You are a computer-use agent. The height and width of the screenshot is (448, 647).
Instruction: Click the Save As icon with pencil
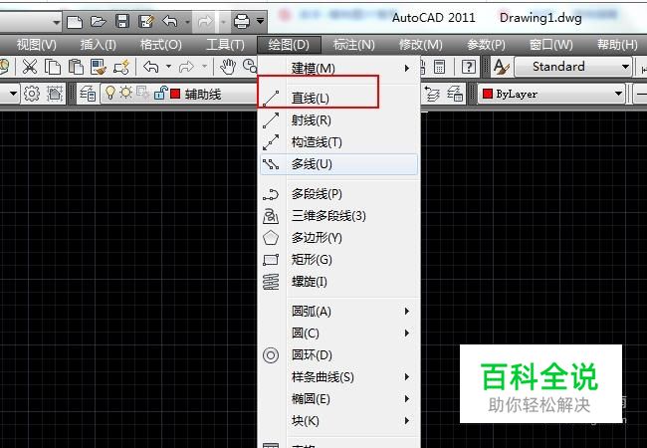pos(146,21)
